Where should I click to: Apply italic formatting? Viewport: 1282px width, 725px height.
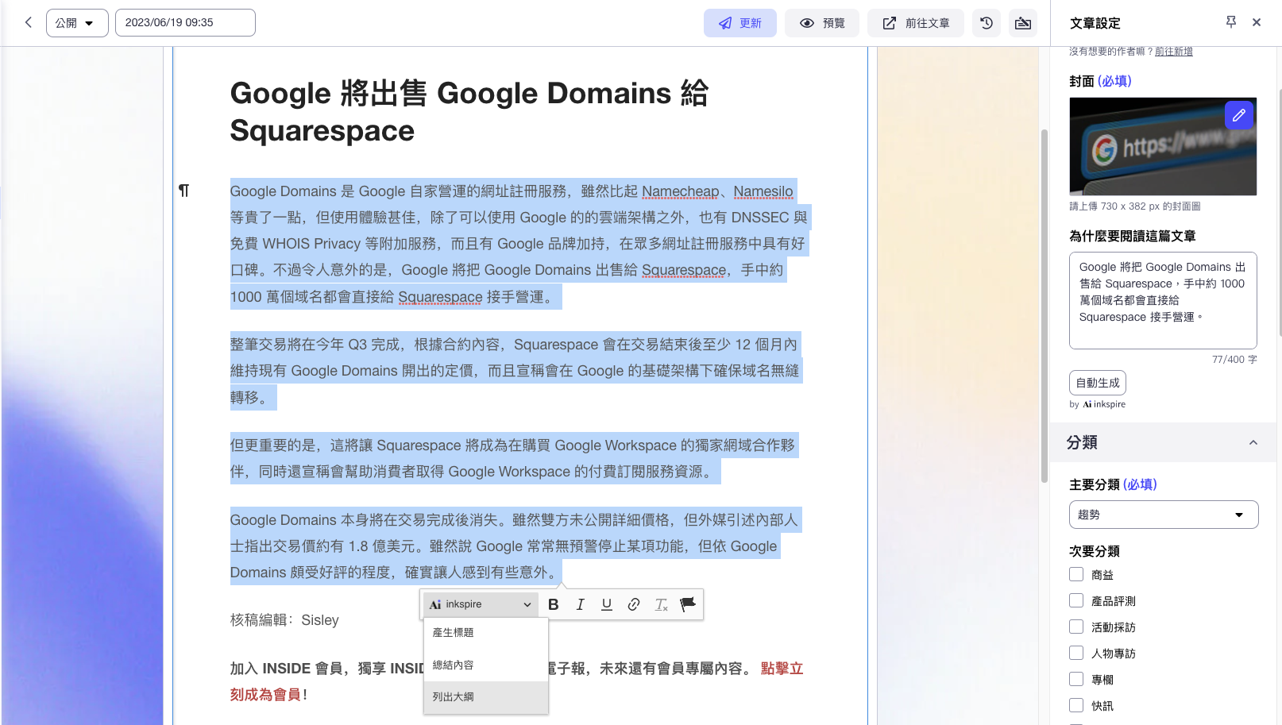[x=581, y=604]
